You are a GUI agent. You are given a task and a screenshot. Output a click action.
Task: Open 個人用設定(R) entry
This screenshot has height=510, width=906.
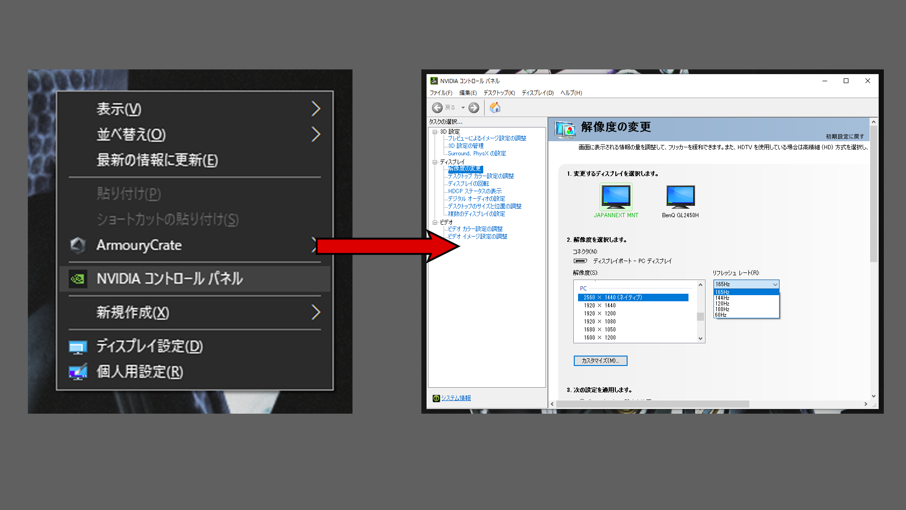tap(195, 372)
